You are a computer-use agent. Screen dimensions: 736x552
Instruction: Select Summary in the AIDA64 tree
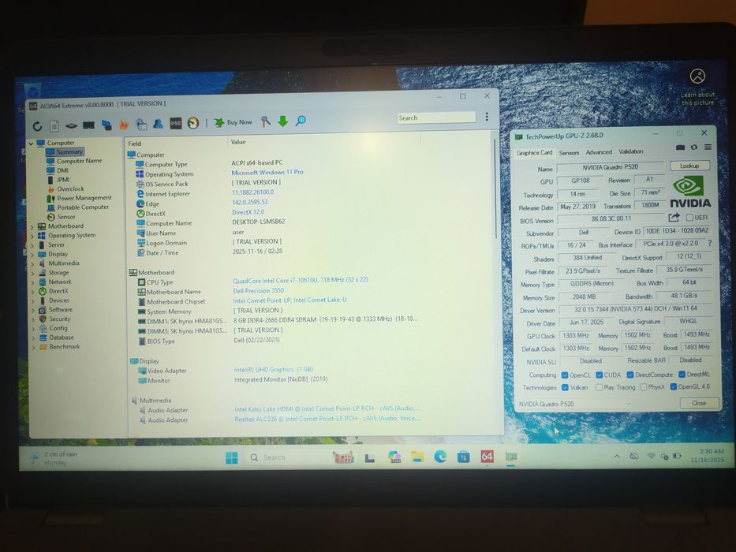pyautogui.click(x=69, y=152)
